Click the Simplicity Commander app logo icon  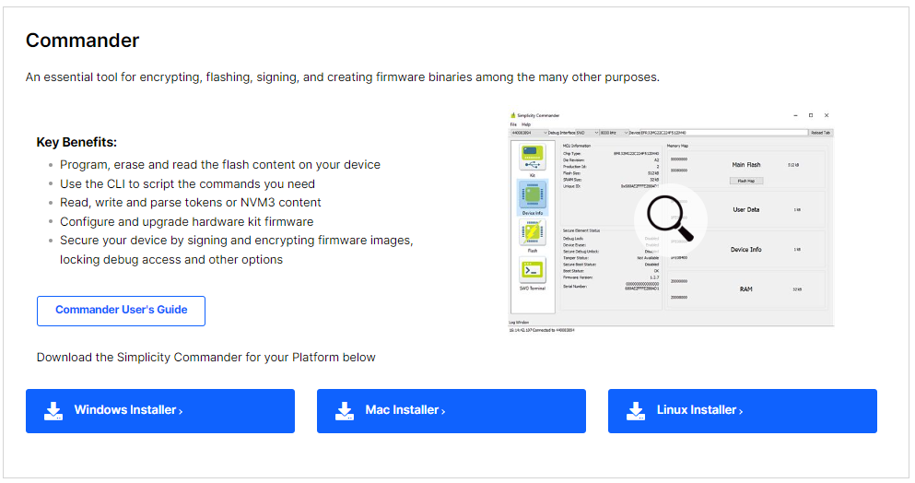tap(513, 115)
